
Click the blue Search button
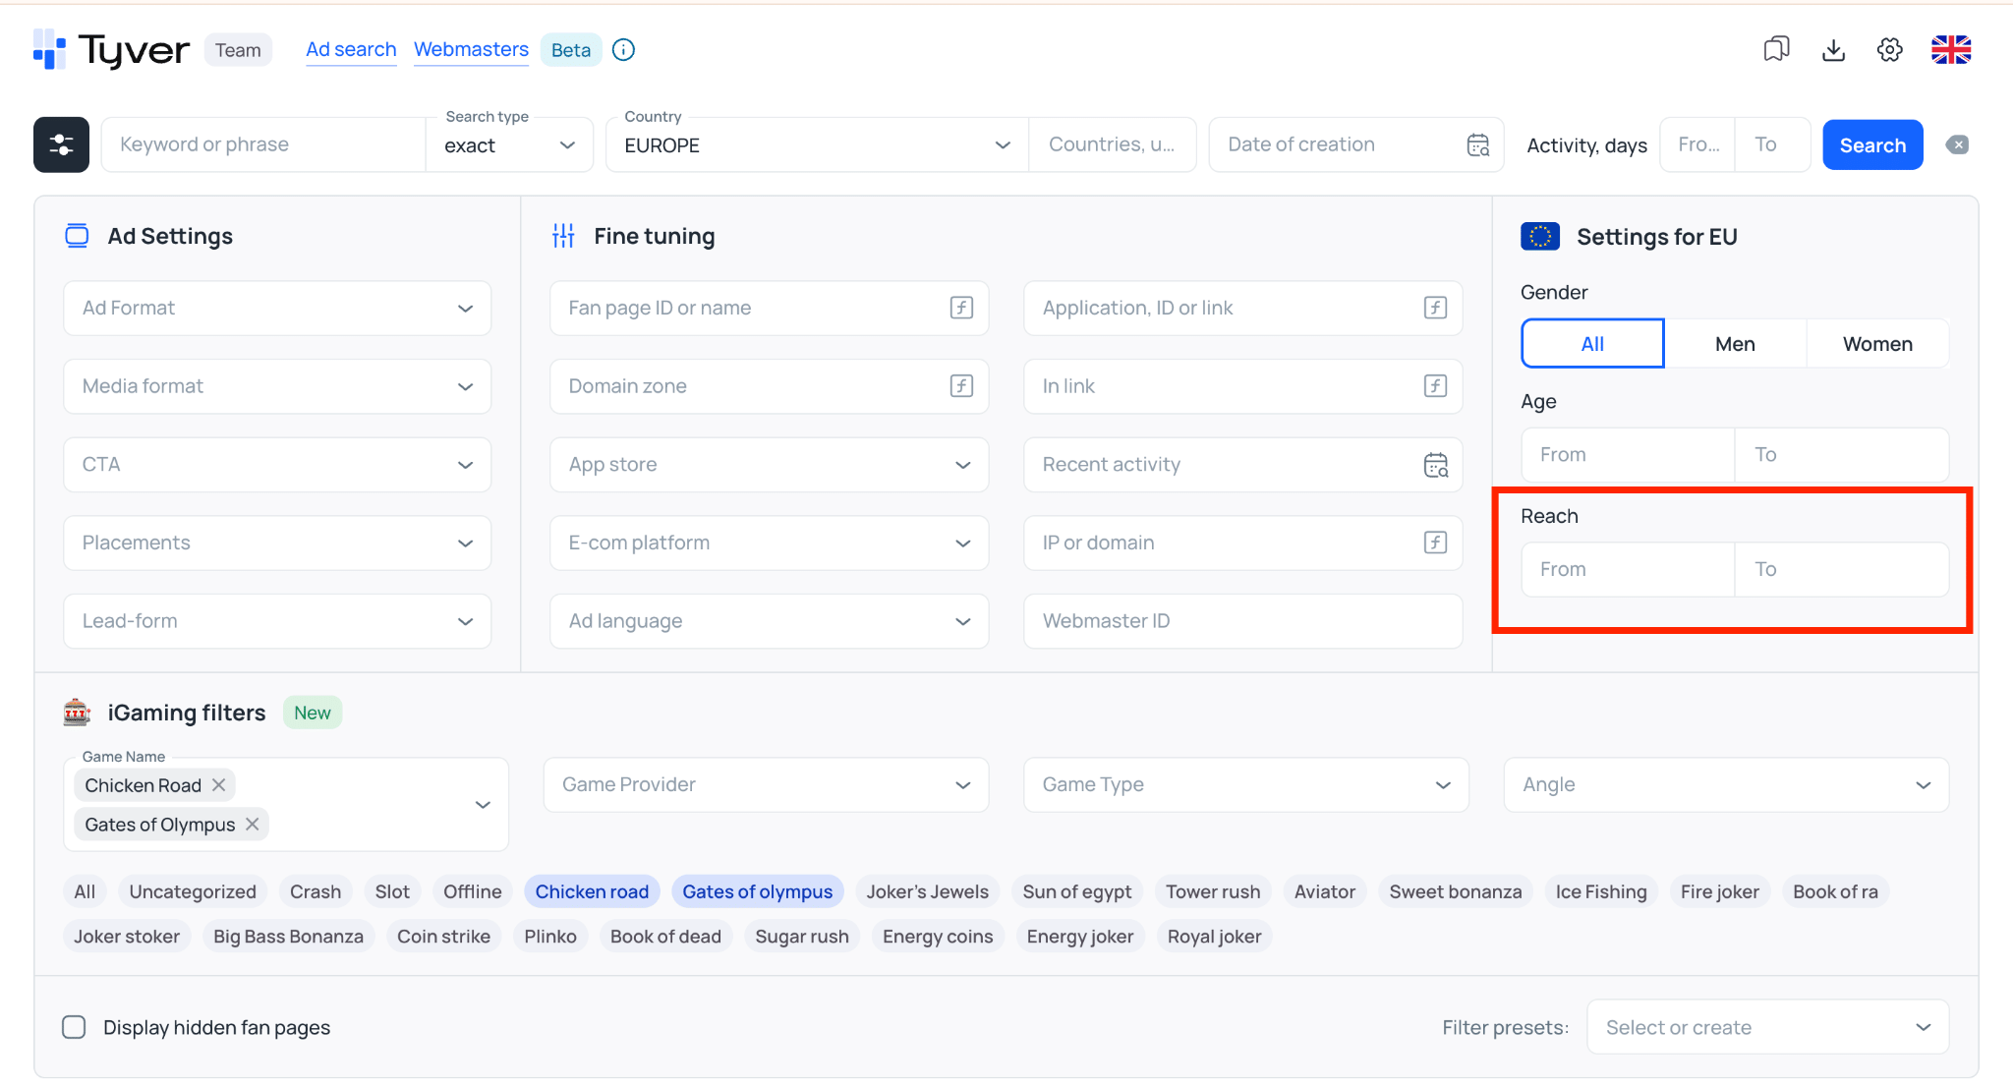coord(1872,144)
